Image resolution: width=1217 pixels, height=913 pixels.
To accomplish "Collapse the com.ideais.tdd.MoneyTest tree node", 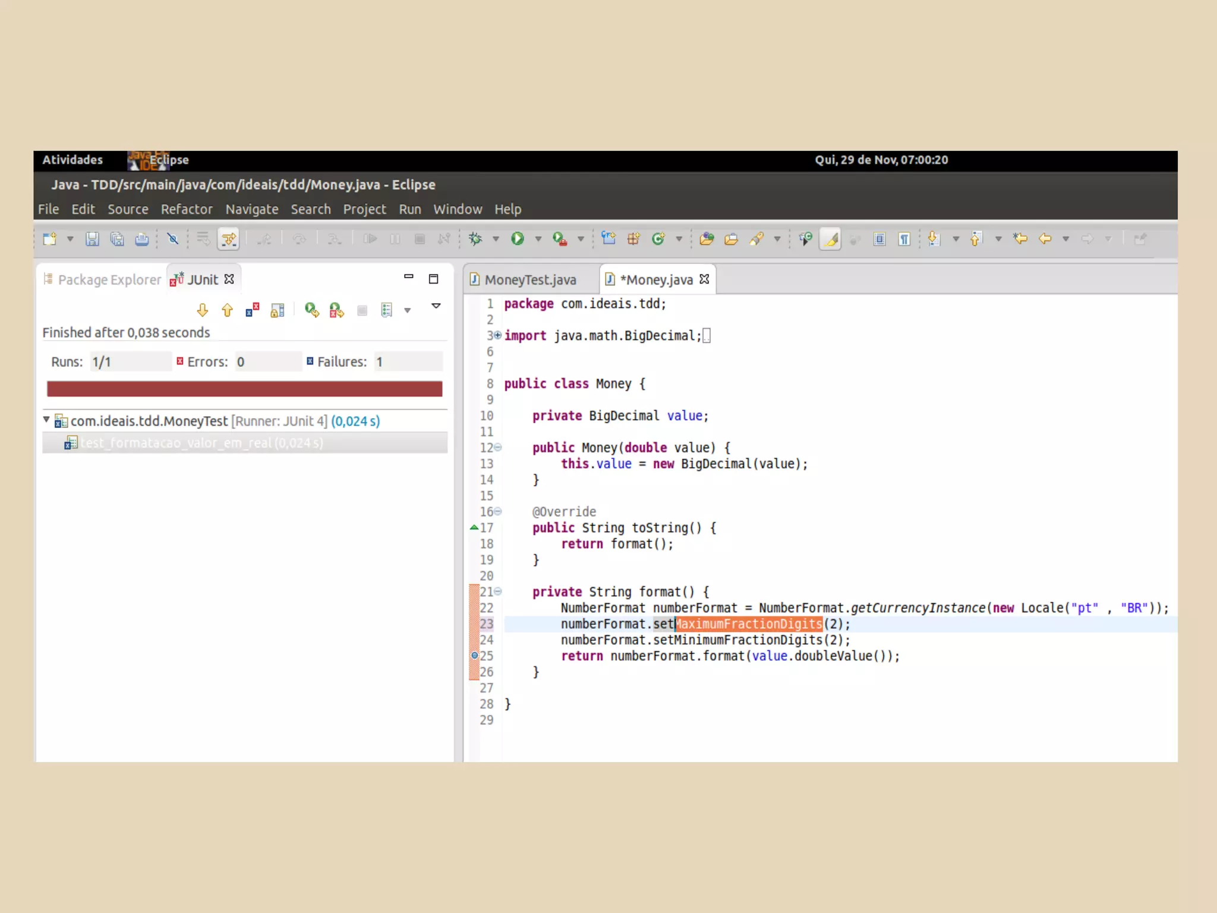I will pyautogui.click(x=46, y=420).
